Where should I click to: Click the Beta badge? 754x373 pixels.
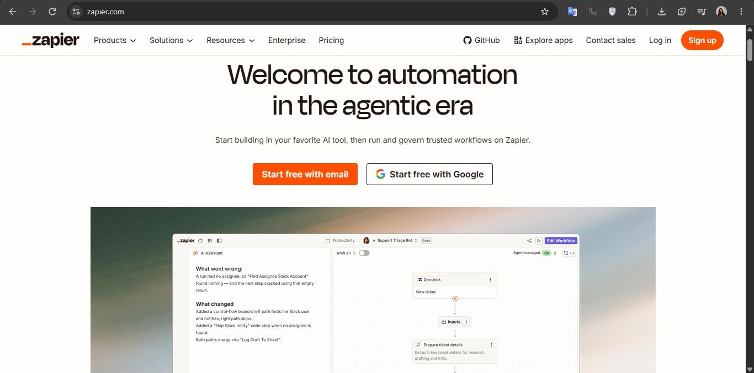426,241
